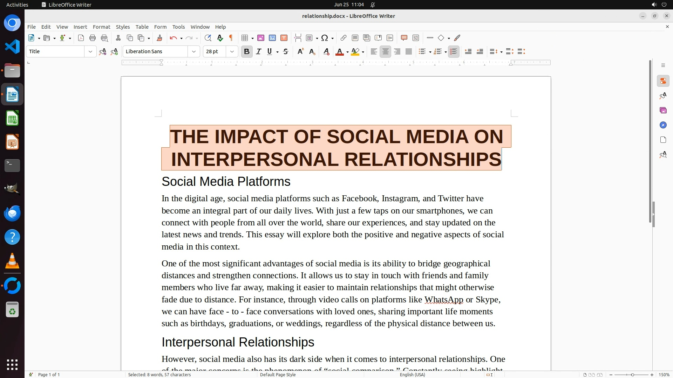673x378 pixels.
Task: Open the sidebar Navigator panel
Action: coord(663,125)
